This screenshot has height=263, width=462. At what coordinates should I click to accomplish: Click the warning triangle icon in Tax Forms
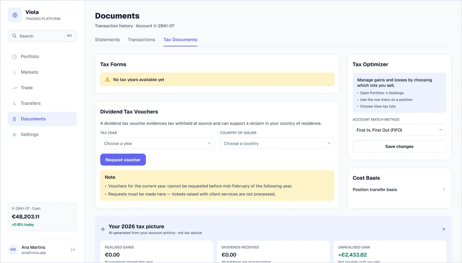(x=107, y=80)
